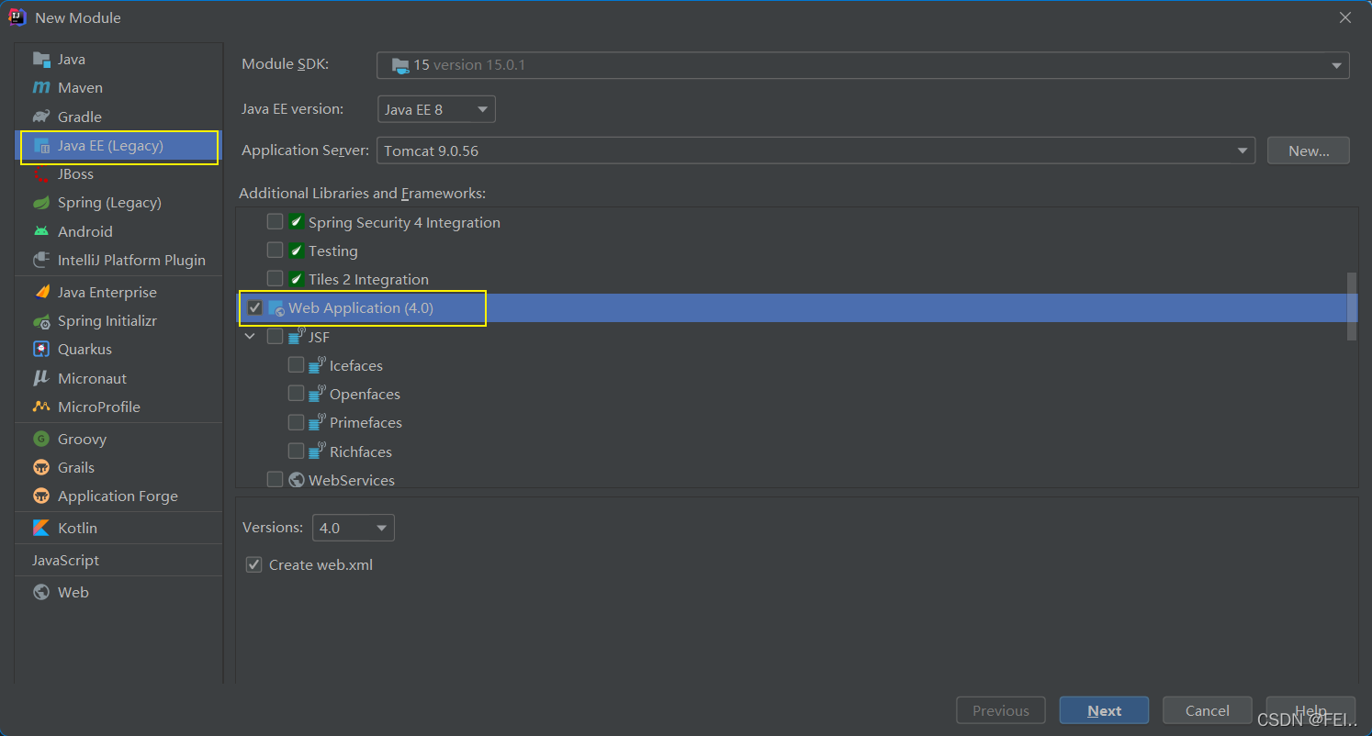Image resolution: width=1372 pixels, height=736 pixels.
Task: Uncheck the Web Application (4.0) checkbox
Action: pyautogui.click(x=254, y=308)
